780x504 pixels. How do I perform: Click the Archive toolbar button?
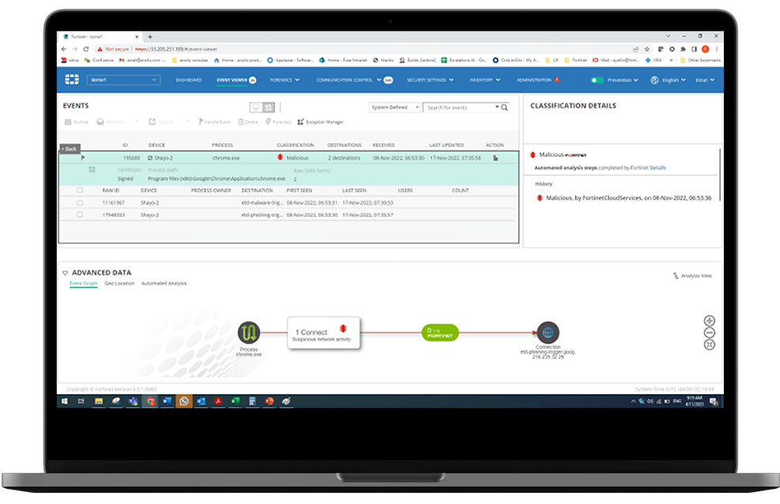coord(76,122)
